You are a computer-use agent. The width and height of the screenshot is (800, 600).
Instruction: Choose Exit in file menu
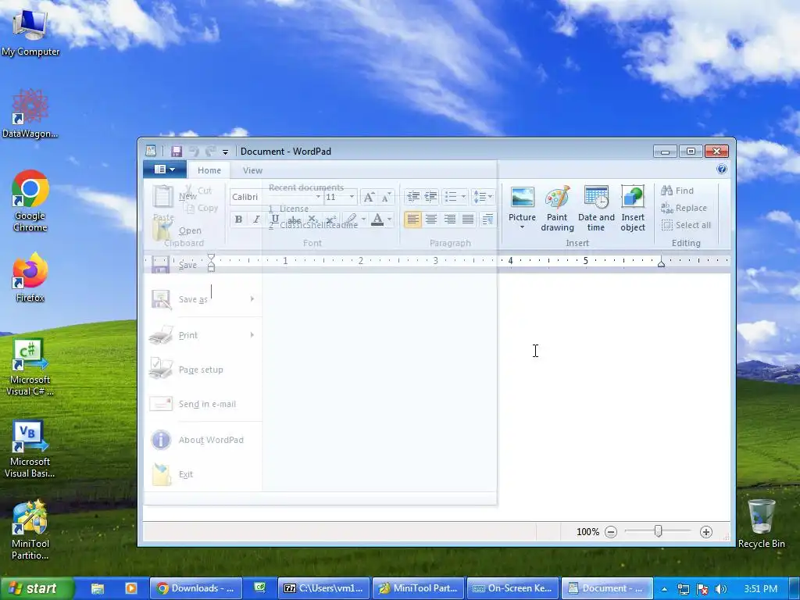coord(203,474)
